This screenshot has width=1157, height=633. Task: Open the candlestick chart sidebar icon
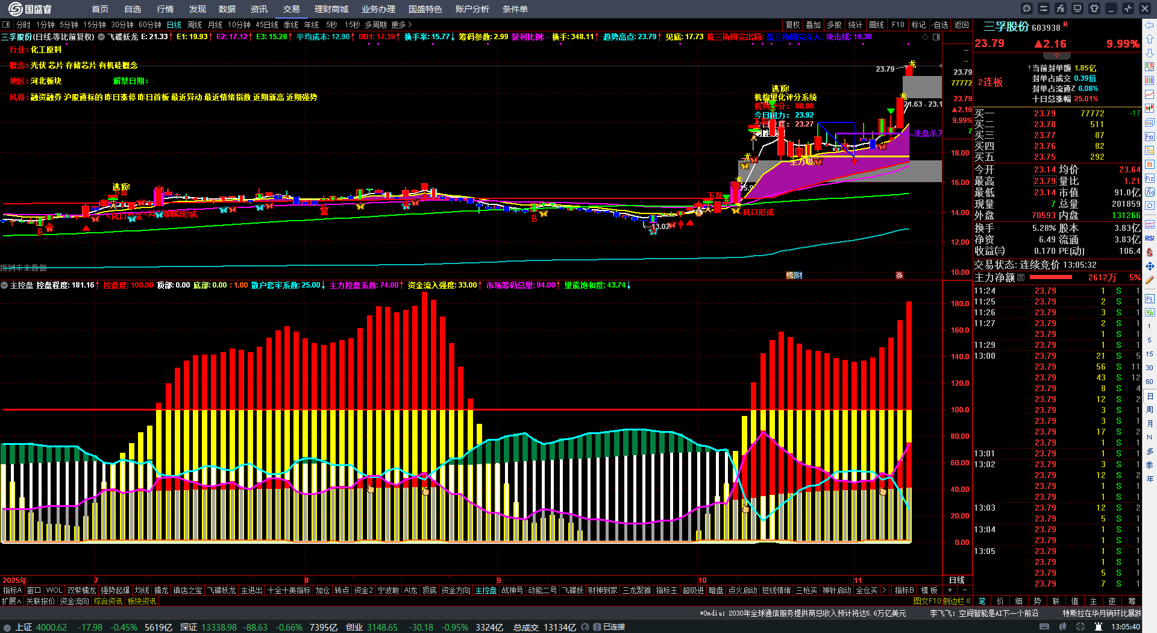[x=1150, y=109]
